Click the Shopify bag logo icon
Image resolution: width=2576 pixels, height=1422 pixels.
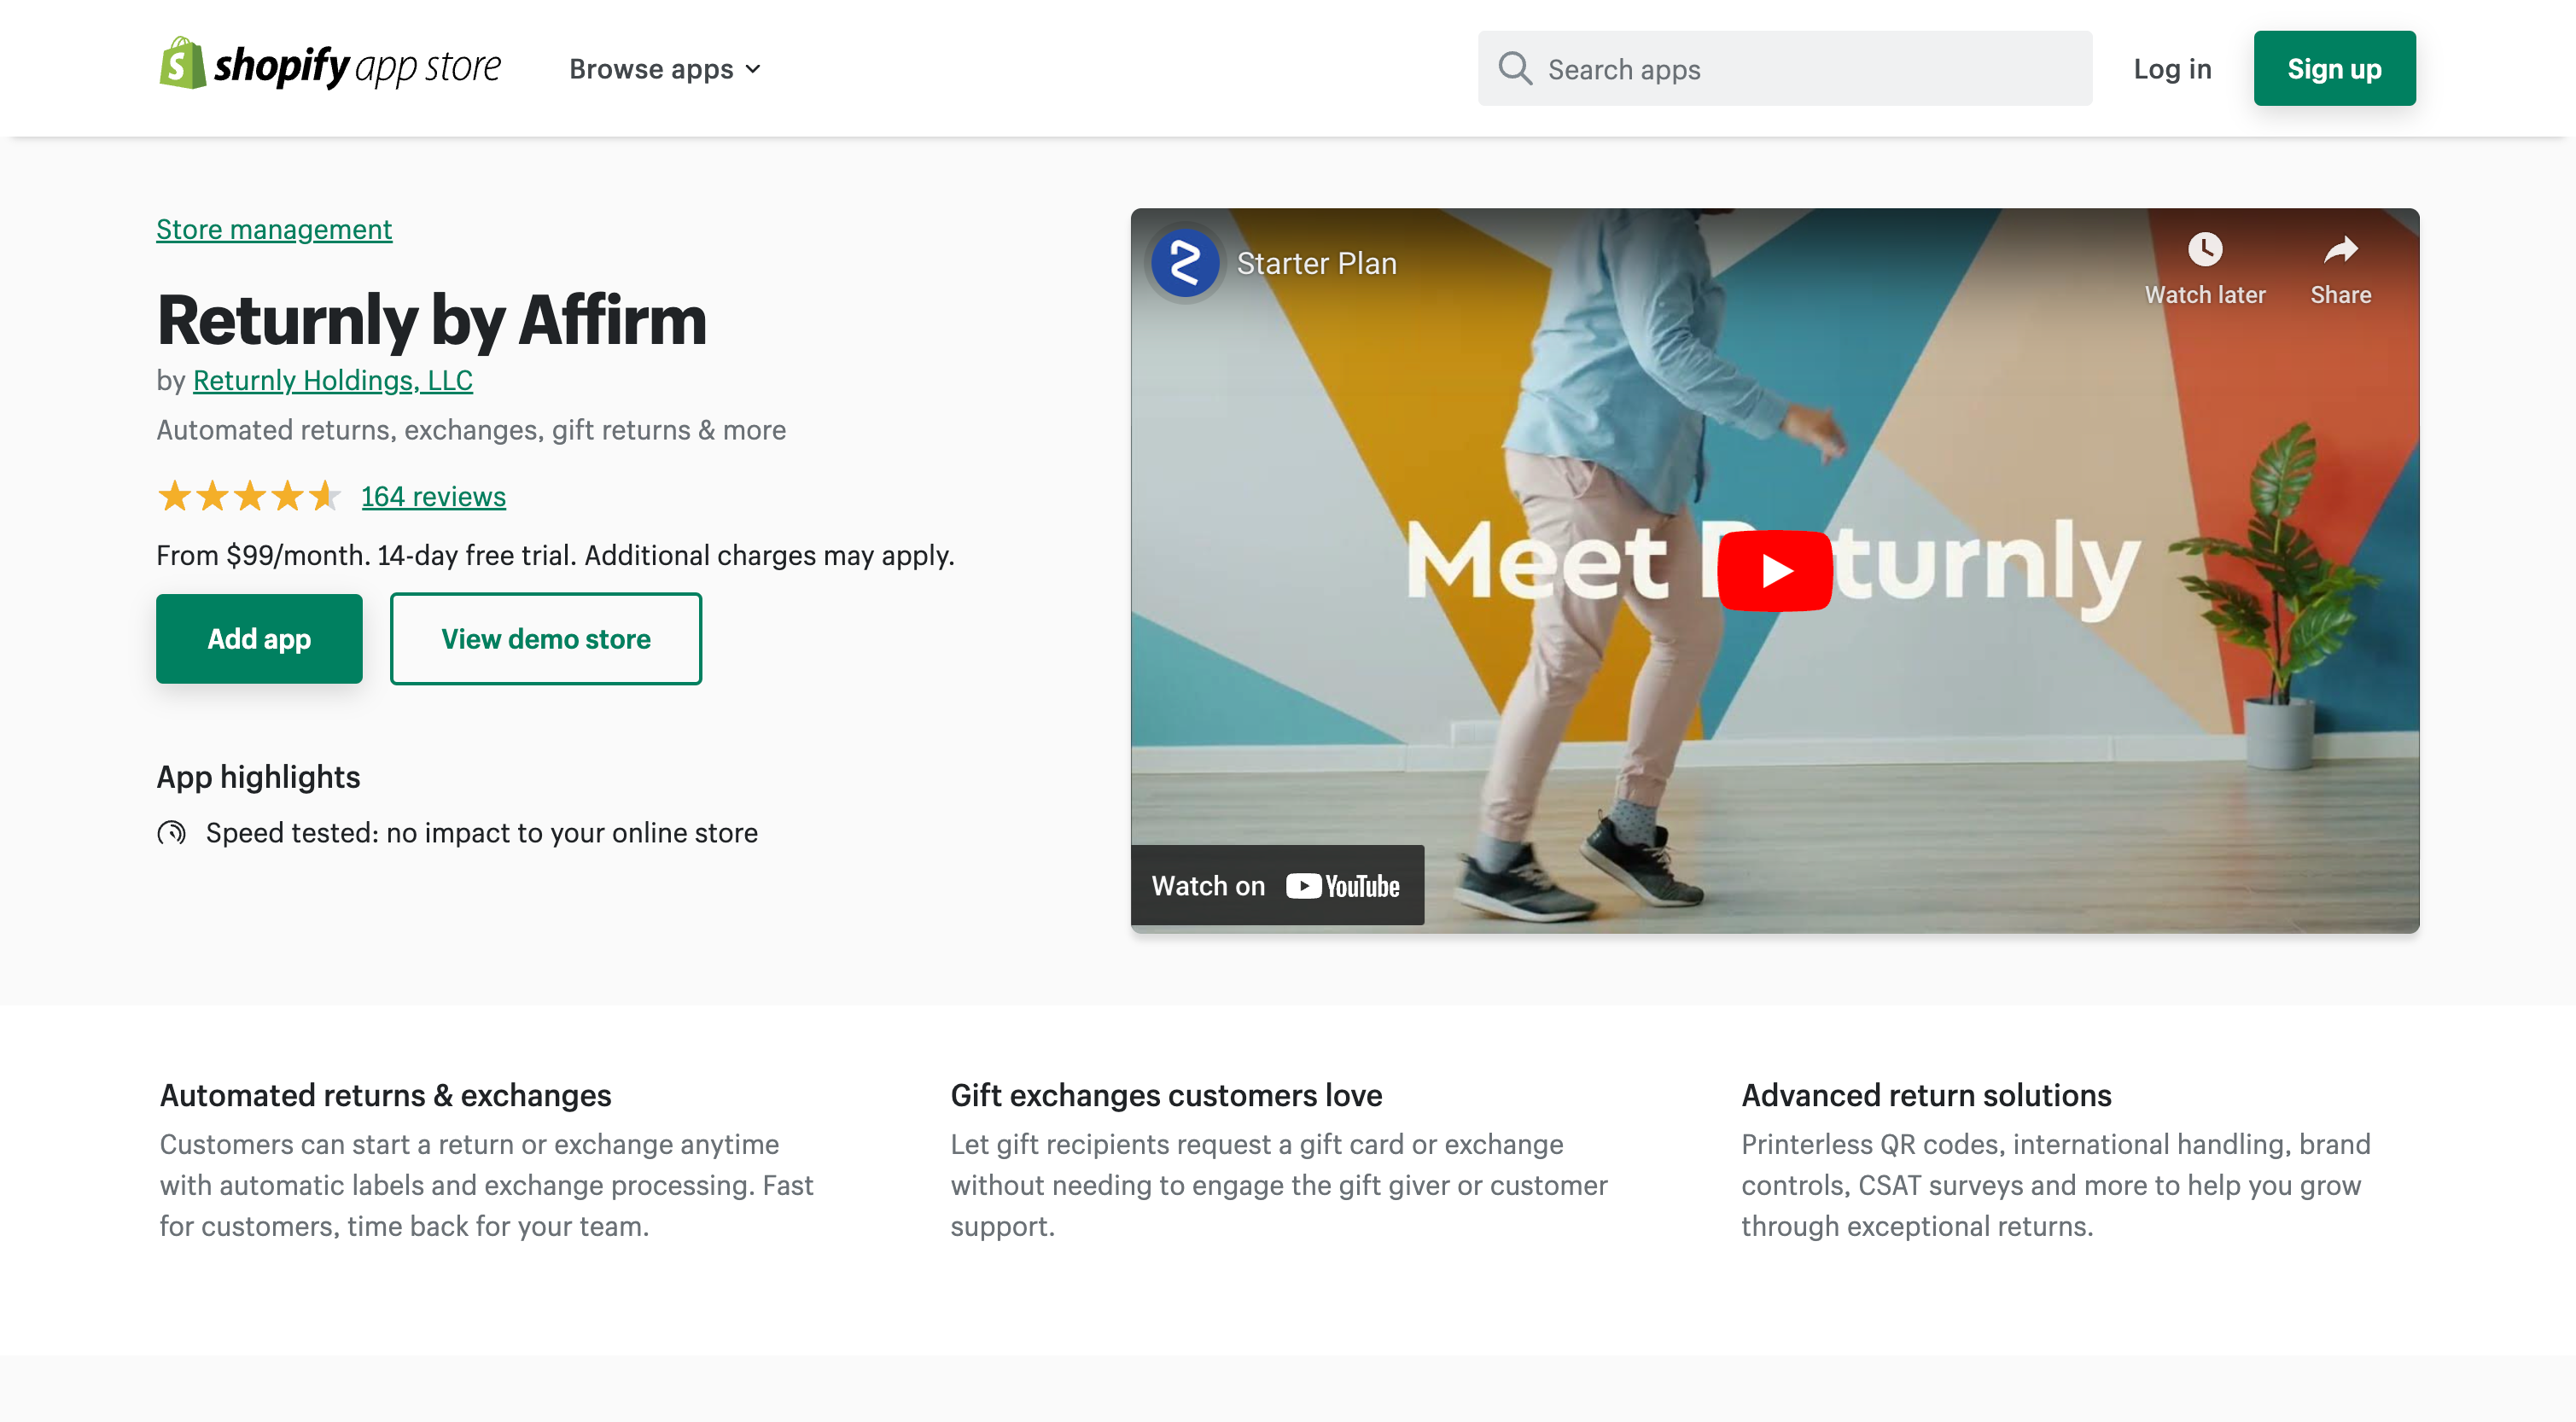180,67
